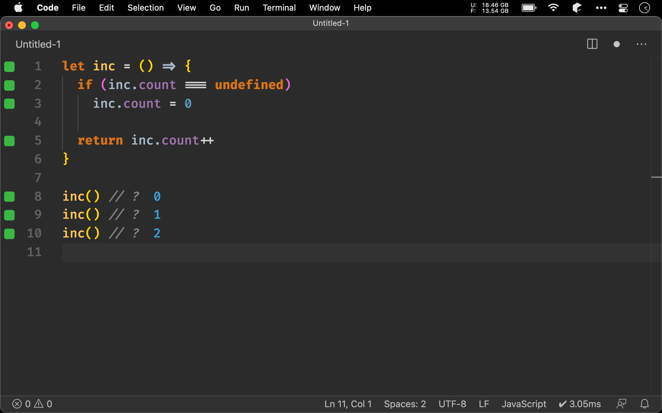Click the battery status icon
This screenshot has width=662, height=413.
[529, 8]
